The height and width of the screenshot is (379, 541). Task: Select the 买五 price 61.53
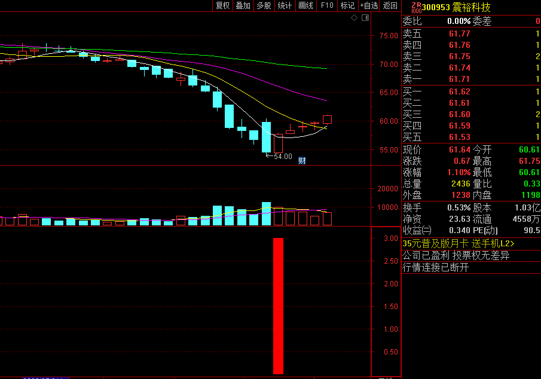(459, 137)
